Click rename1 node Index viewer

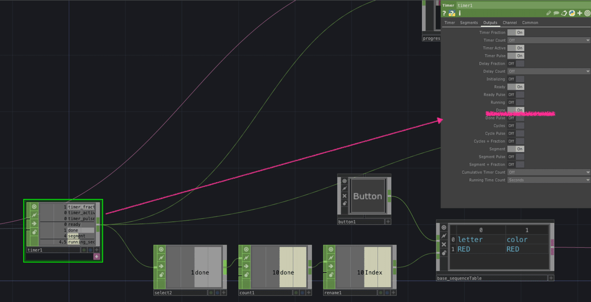click(363, 267)
